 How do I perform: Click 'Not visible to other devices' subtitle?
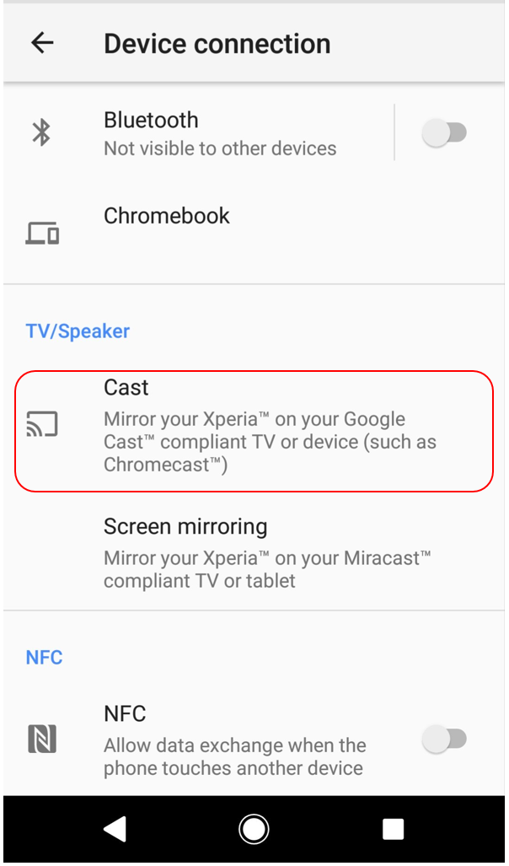coord(220,148)
